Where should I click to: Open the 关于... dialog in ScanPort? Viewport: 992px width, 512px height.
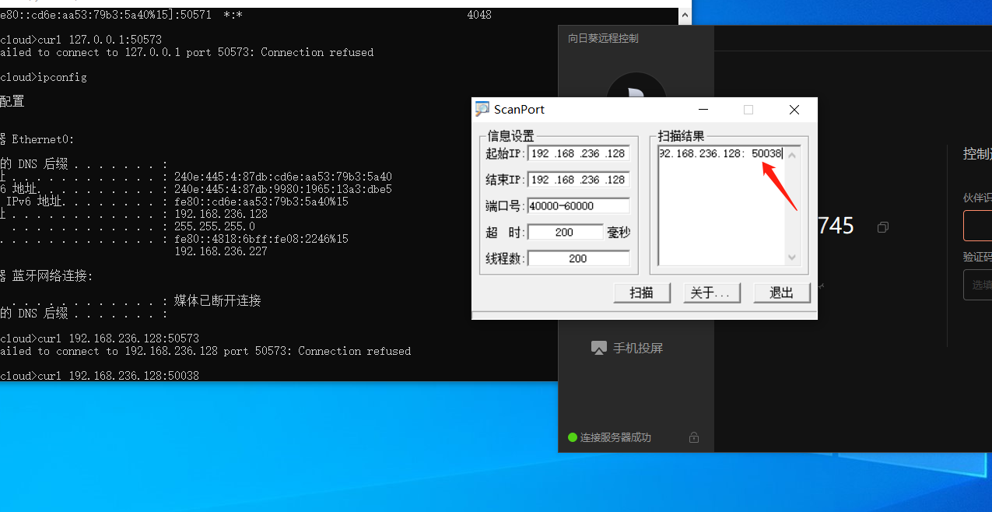click(711, 293)
